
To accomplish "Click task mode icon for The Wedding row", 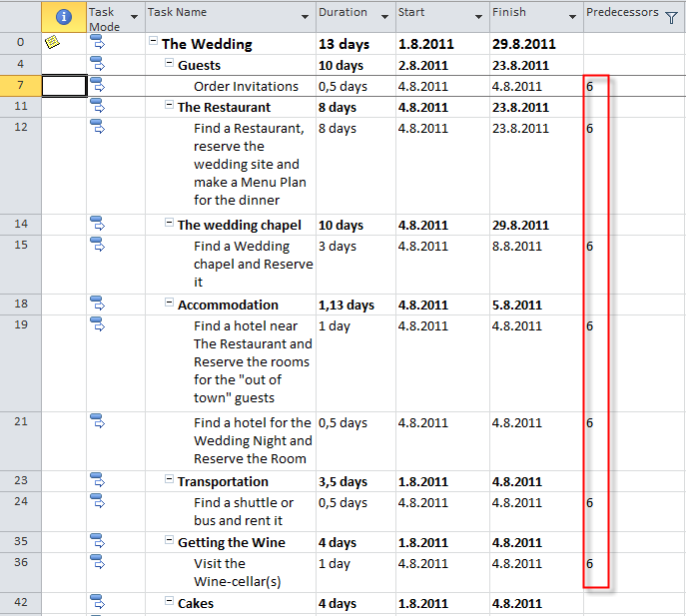I will click(98, 44).
